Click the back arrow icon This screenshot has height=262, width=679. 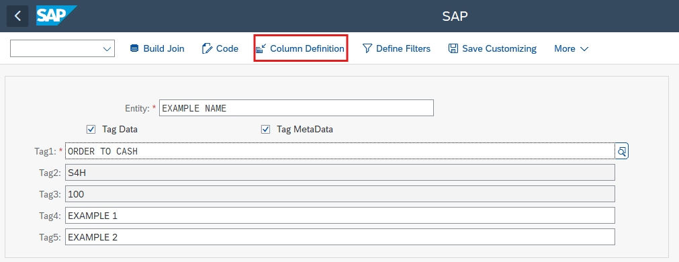tap(17, 16)
